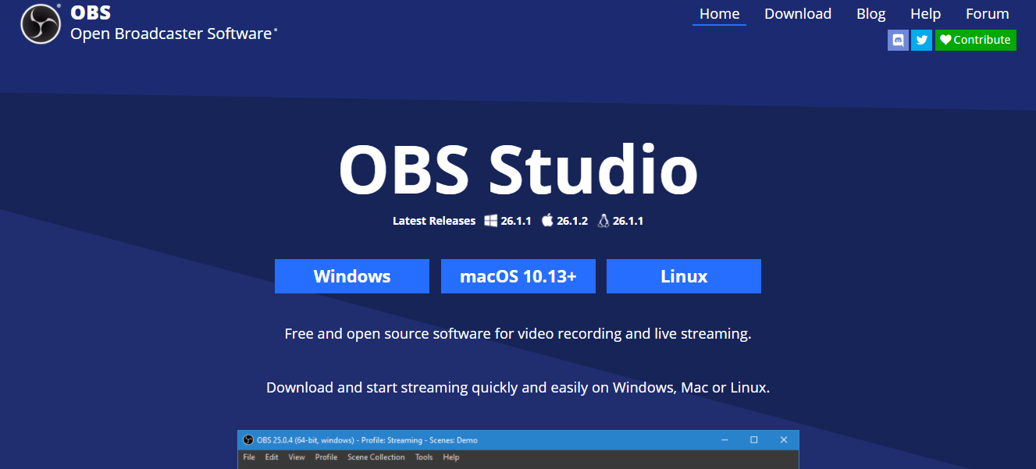The width and height of the screenshot is (1036, 469).
Task: Click 'Download and start streaming quickly' text
Action: [518, 387]
